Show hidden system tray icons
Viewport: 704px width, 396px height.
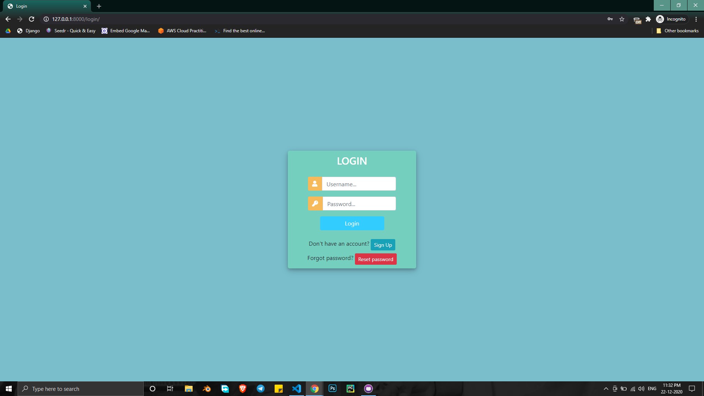click(606, 389)
